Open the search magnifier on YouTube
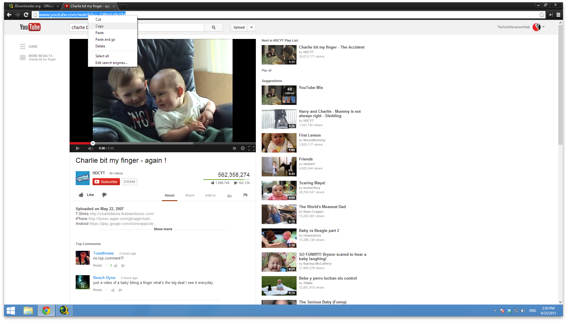Screen dimensions: 567x322 point(213,27)
